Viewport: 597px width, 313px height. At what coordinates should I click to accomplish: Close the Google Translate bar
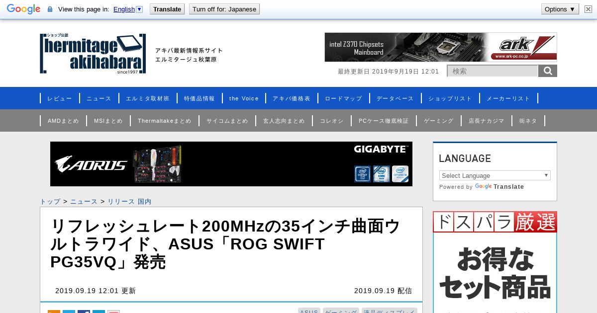click(x=588, y=9)
